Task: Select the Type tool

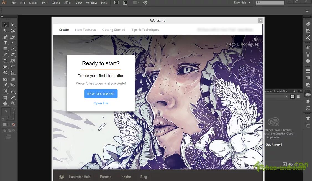Action: 5,43
